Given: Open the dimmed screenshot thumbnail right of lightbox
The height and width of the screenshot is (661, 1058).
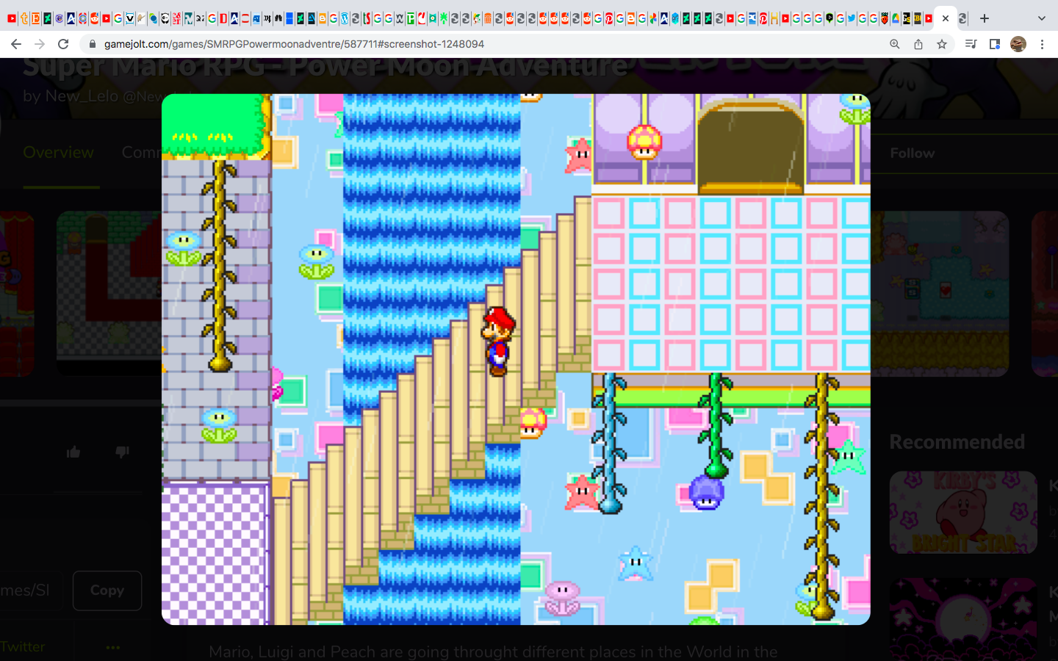Looking at the screenshot, I should point(940,294).
